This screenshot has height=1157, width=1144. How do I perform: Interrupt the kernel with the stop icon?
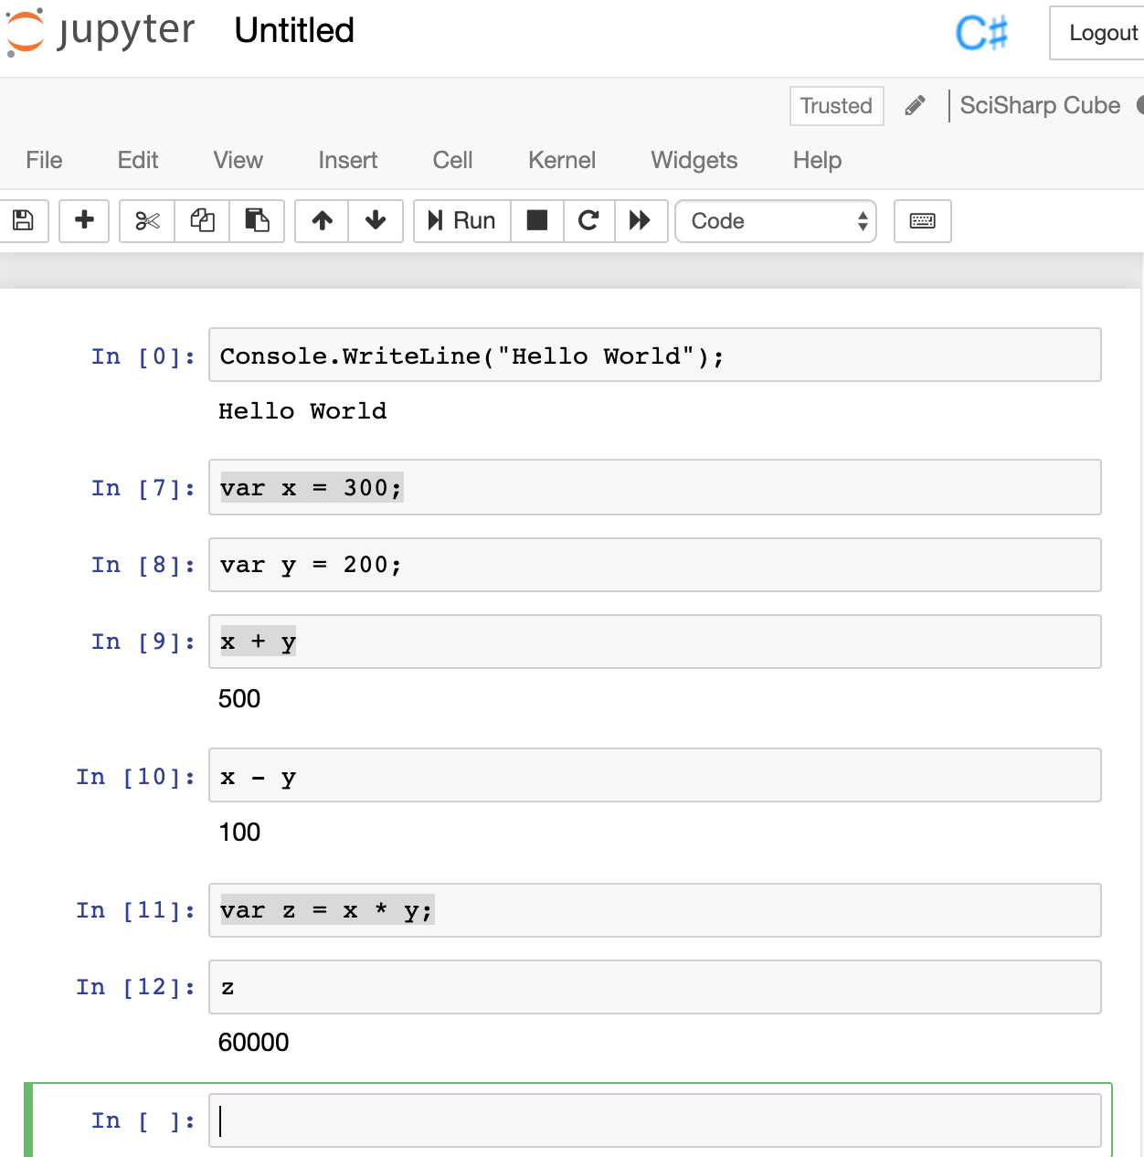(536, 221)
